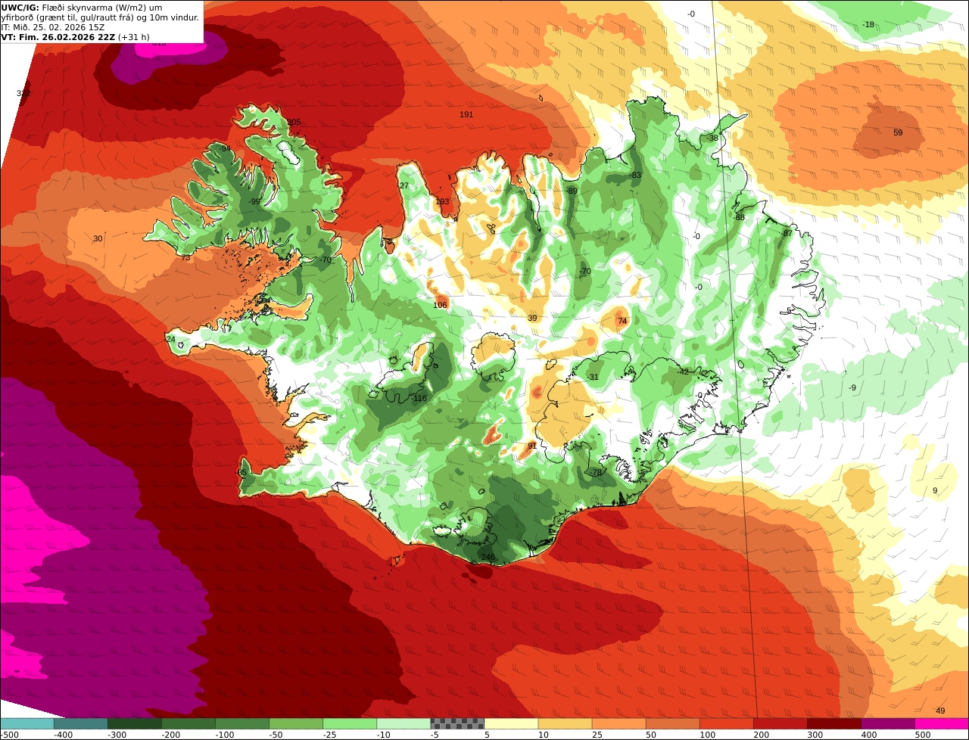
Task: Click the '116' value label on the map
Action: pos(420,398)
